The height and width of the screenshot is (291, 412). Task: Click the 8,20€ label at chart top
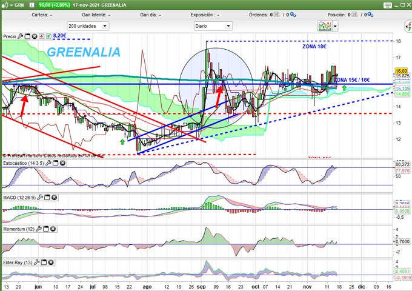[x=59, y=36]
